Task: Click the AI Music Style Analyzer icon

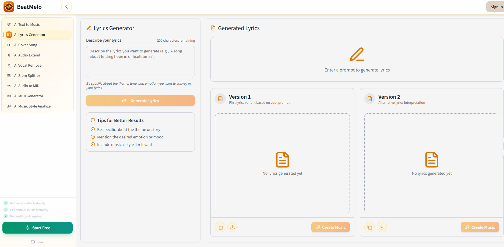Action: (9, 106)
